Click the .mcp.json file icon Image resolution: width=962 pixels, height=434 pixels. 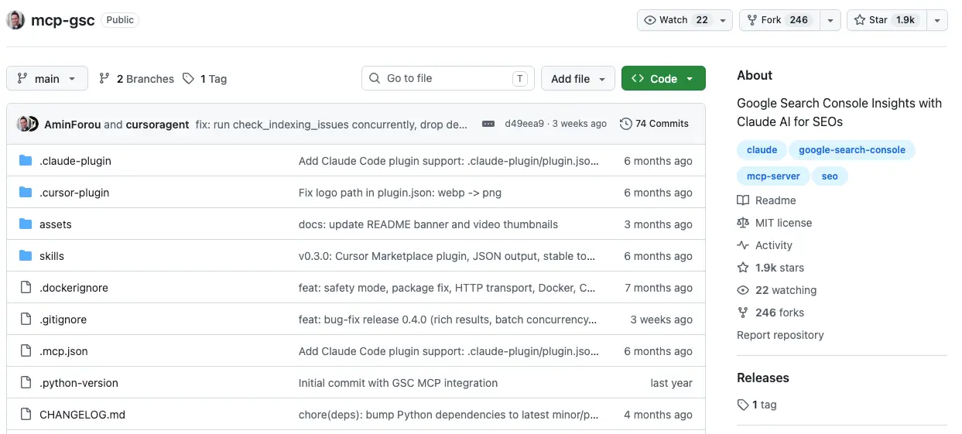pos(26,351)
